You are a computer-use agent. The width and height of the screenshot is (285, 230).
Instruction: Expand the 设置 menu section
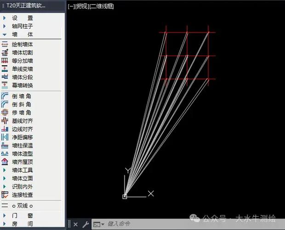click(x=23, y=18)
